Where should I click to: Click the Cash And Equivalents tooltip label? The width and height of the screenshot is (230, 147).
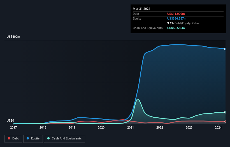click(148, 28)
